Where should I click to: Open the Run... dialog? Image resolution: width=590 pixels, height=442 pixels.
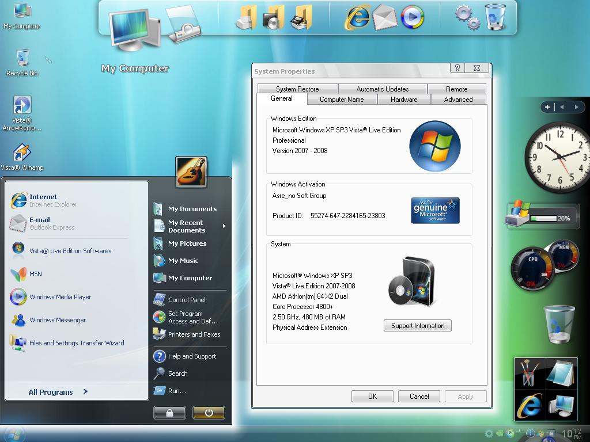click(170, 391)
